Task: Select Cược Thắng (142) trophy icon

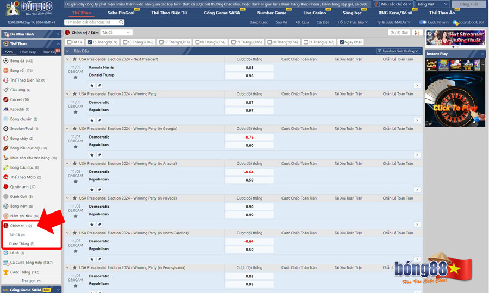Action: pos(5,272)
